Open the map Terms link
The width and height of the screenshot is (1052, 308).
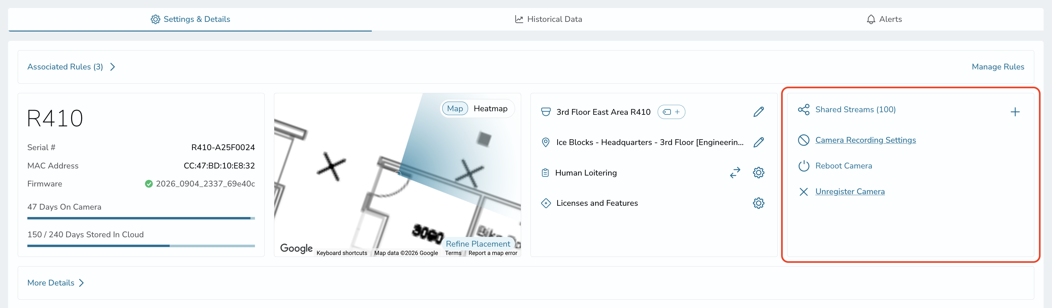(x=453, y=253)
